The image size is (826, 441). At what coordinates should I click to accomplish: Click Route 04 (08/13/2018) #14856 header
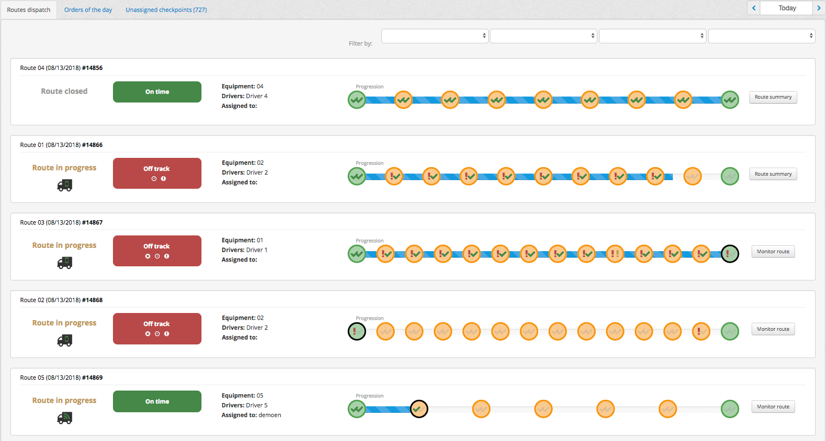[61, 68]
